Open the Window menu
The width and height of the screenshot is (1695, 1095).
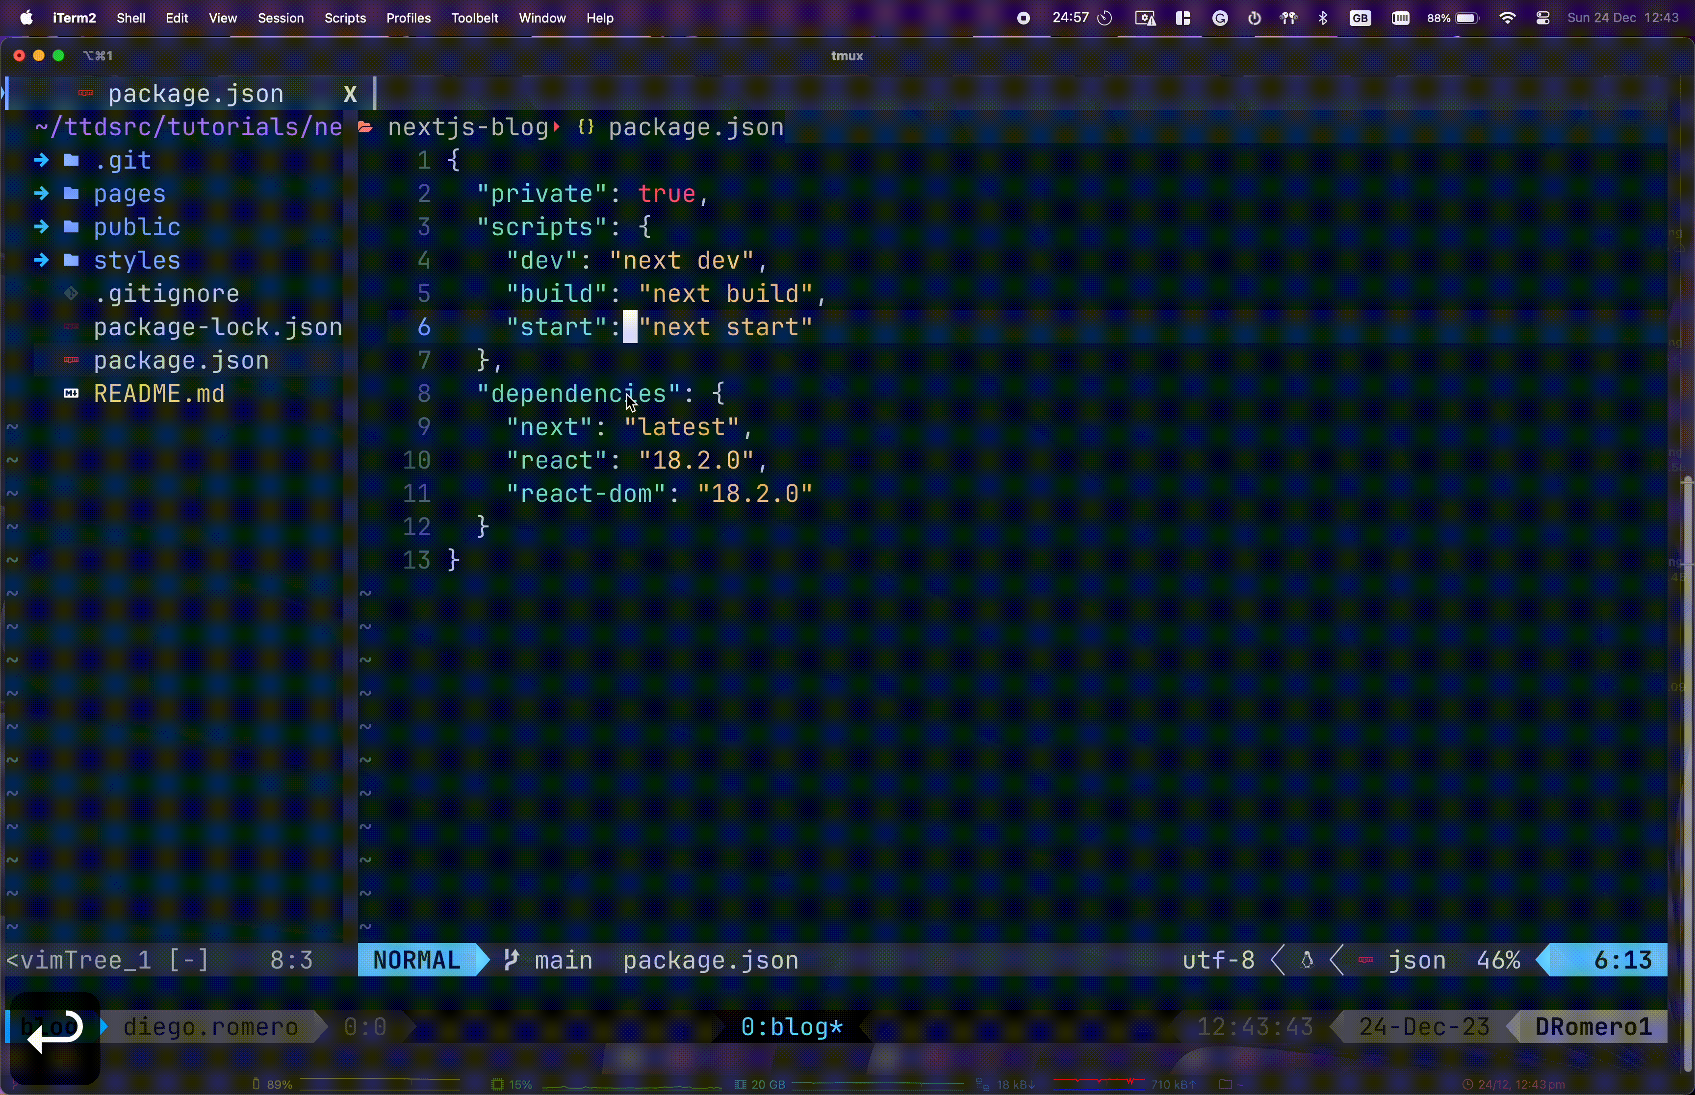(543, 19)
